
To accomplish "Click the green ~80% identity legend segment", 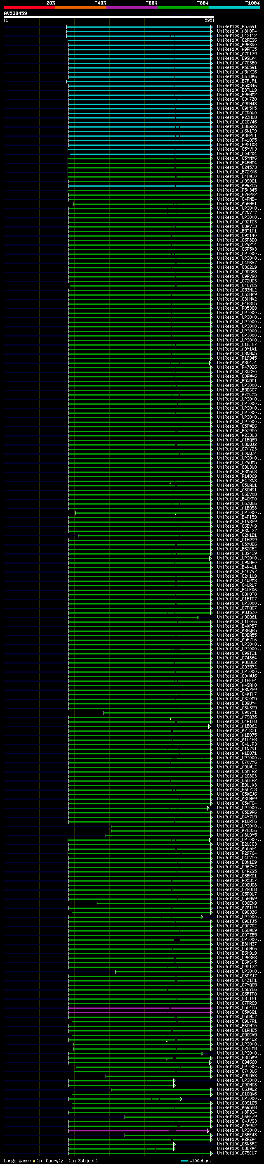I will coord(183,7).
